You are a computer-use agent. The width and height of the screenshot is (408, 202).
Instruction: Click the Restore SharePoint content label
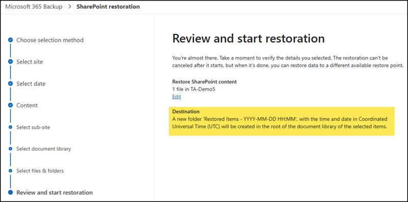coord(205,82)
